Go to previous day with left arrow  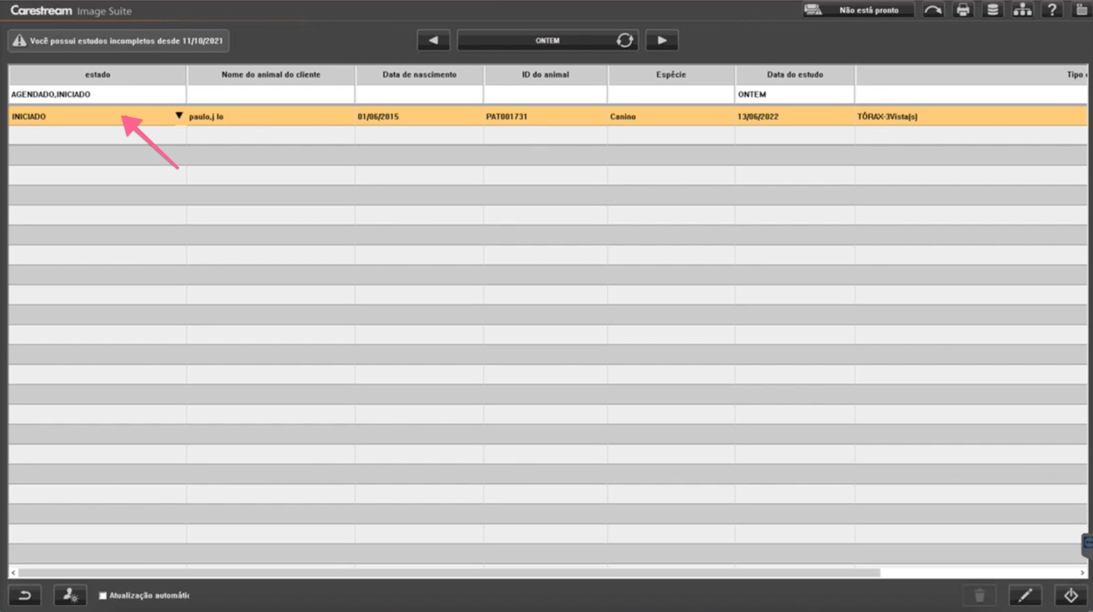[x=433, y=41]
